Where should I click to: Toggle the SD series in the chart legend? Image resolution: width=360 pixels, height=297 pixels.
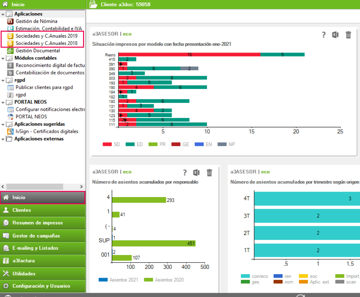(111, 144)
